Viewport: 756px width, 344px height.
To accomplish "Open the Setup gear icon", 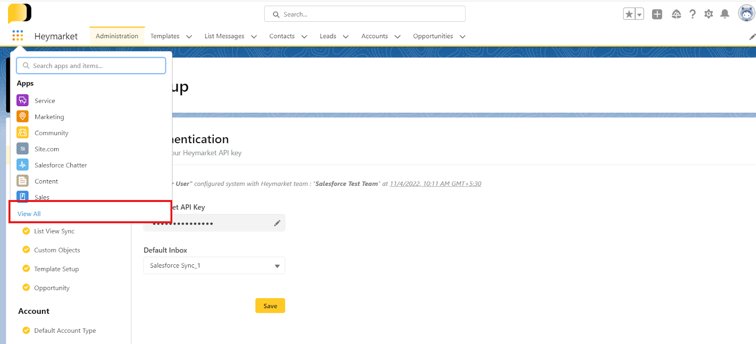I will 708,14.
